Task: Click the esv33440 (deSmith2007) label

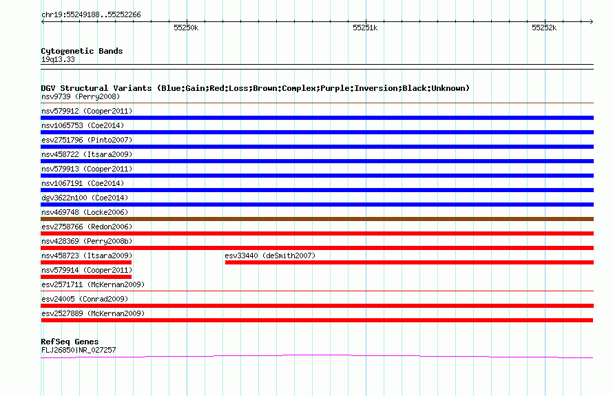Action: [x=270, y=256]
